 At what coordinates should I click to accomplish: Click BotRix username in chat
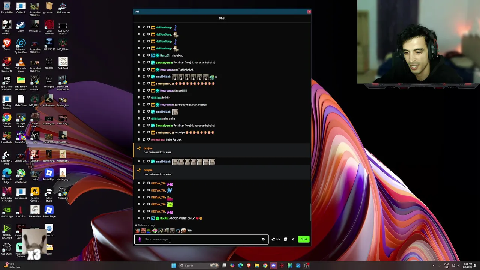(164, 218)
